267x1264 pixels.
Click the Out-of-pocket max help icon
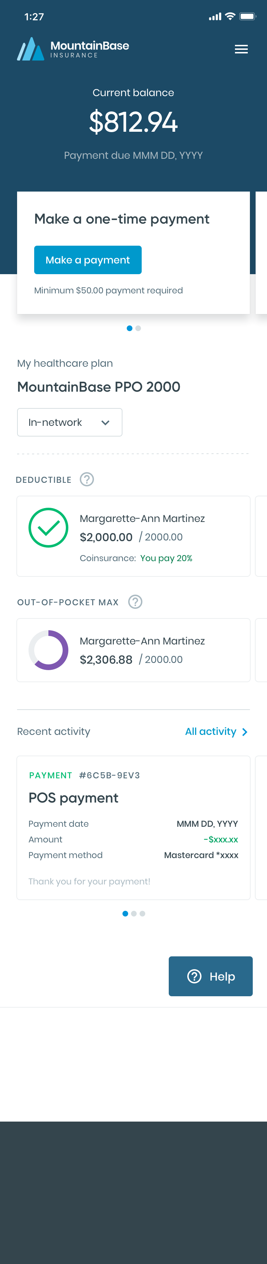pos(135,602)
